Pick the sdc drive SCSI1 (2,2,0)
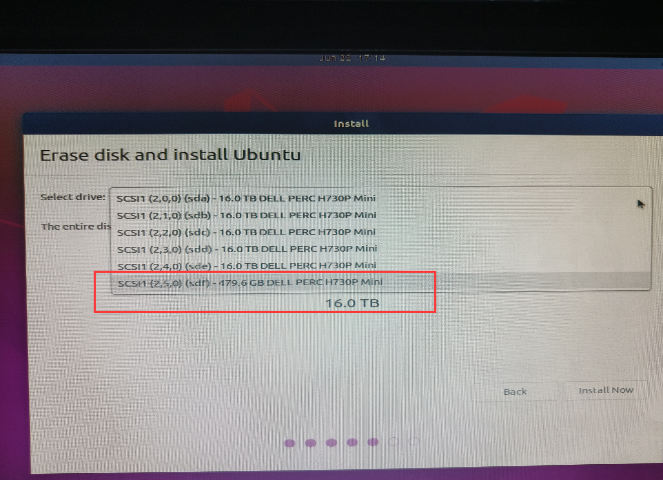The image size is (663, 480). pos(381,232)
